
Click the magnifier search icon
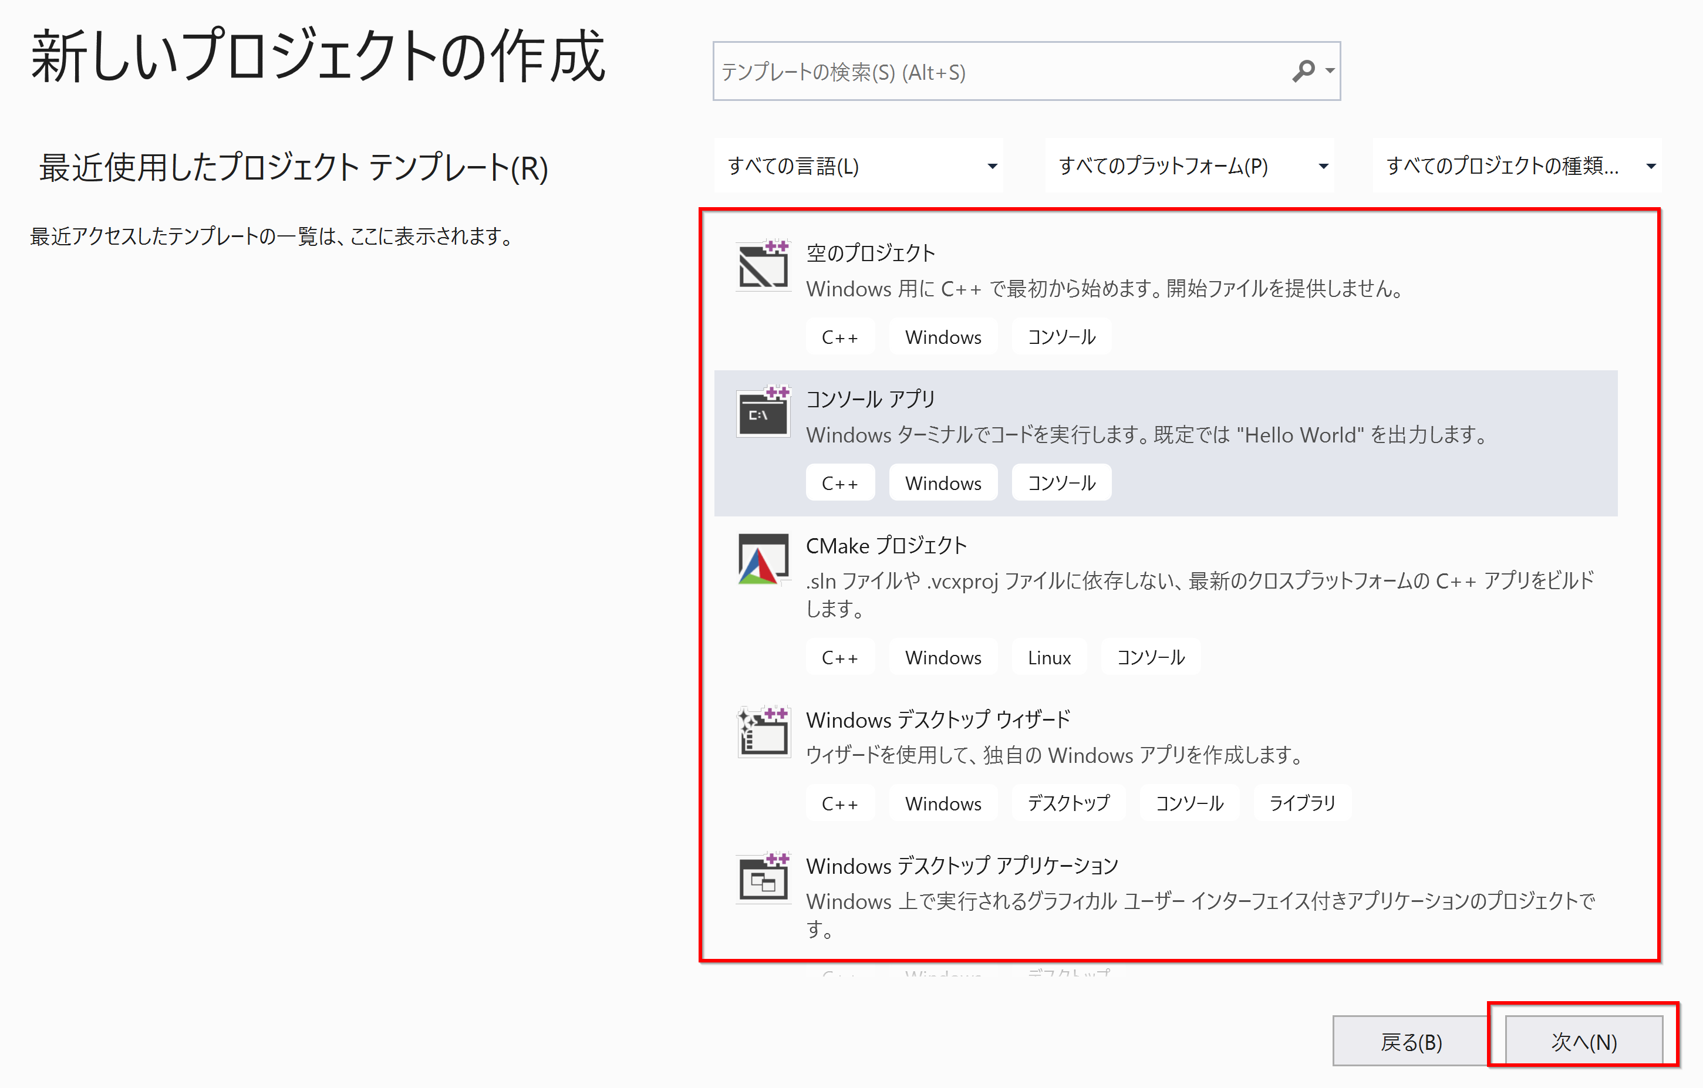(1303, 70)
